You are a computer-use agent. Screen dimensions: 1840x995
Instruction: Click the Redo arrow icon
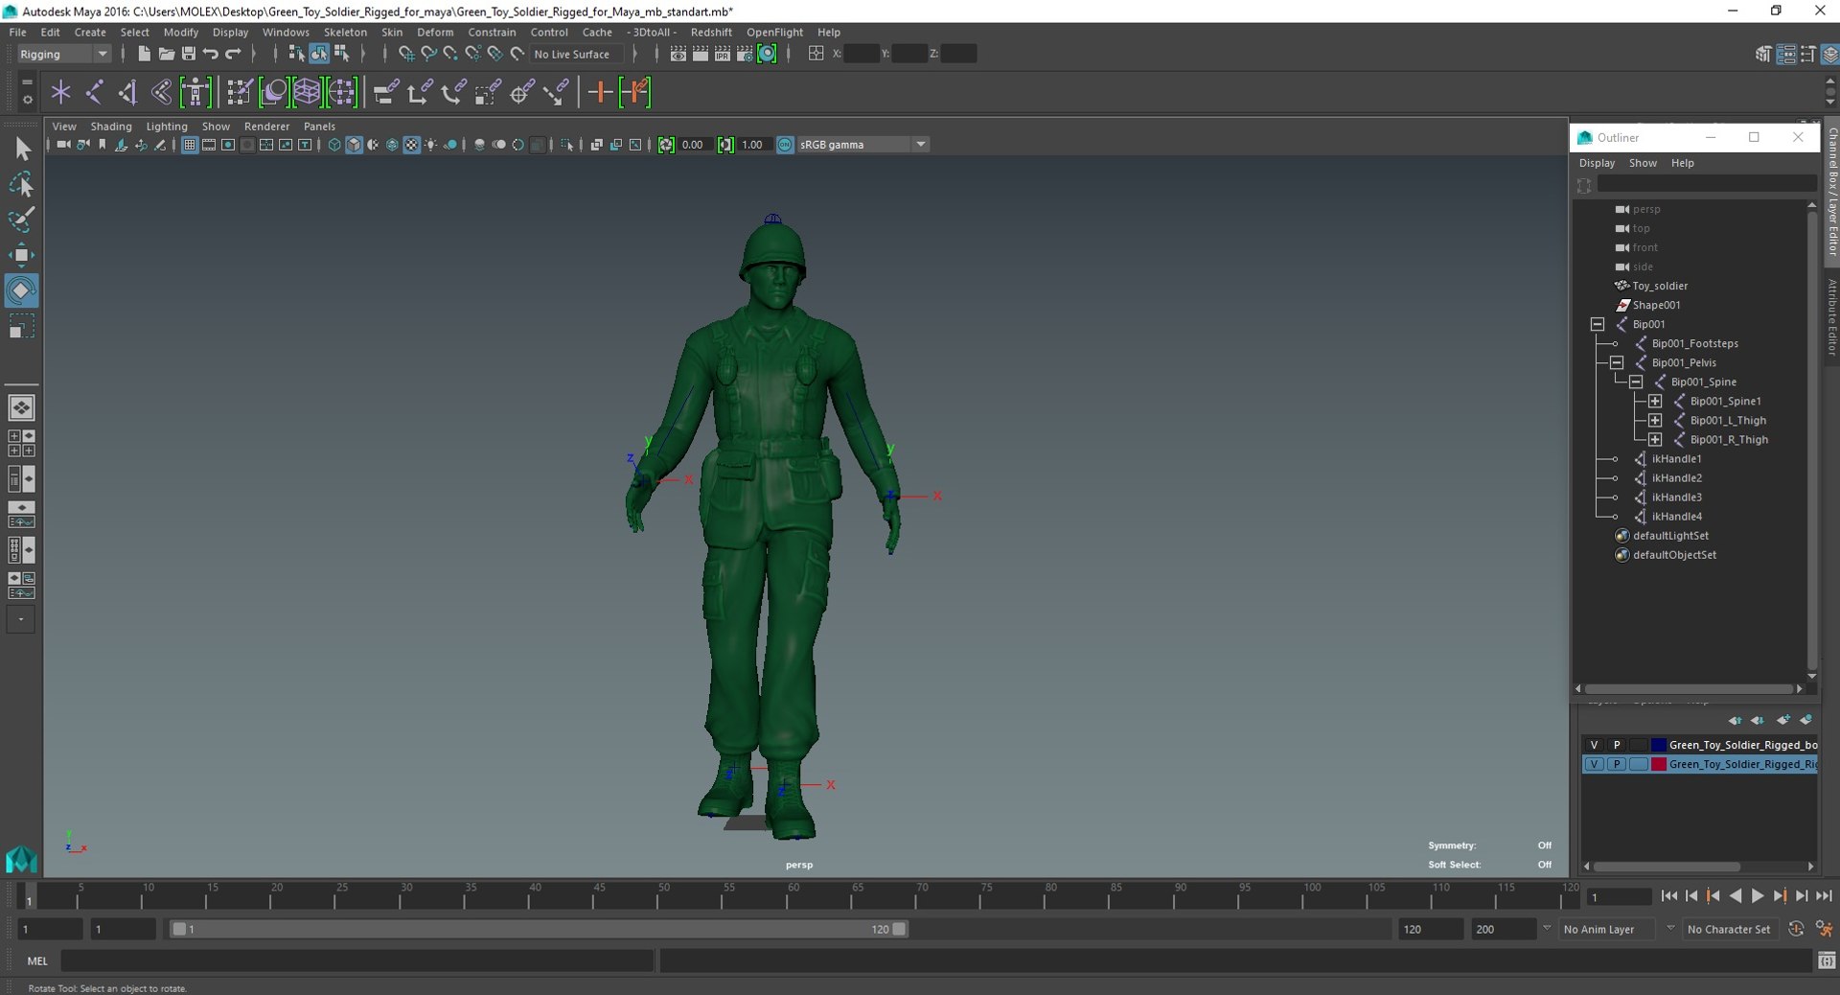233,54
